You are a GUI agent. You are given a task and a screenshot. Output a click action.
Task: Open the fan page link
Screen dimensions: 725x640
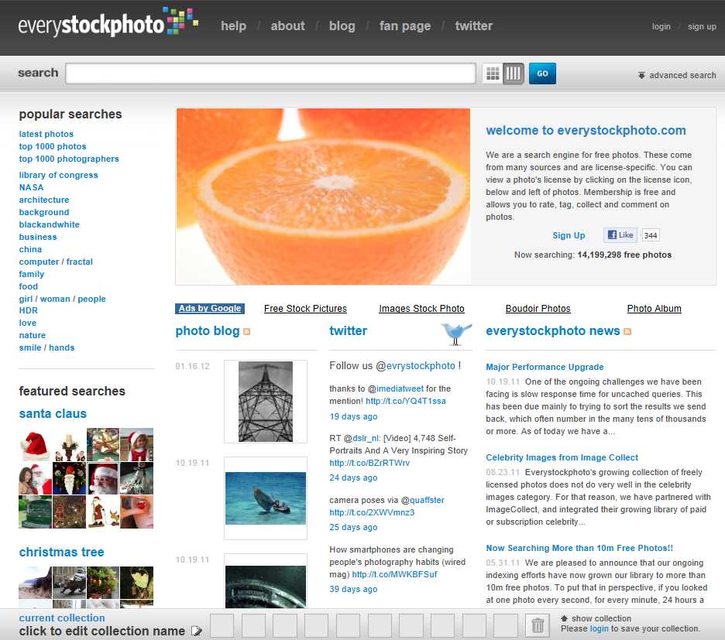[405, 26]
